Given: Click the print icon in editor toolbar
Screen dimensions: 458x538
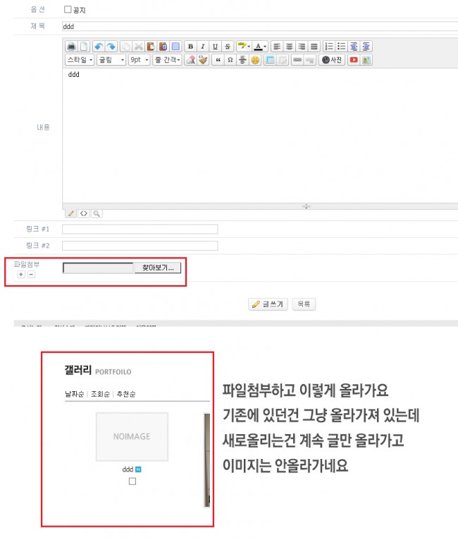Looking at the screenshot, I should click(x=71, y=47).
